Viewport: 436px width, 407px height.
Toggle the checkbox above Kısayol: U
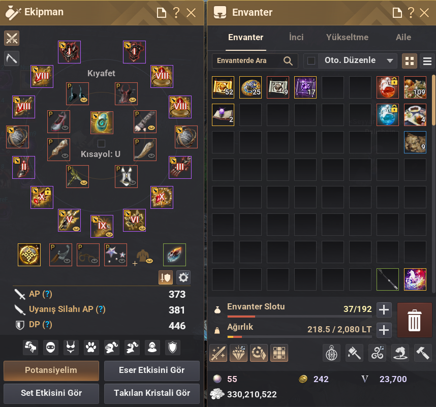click(101, 143)
